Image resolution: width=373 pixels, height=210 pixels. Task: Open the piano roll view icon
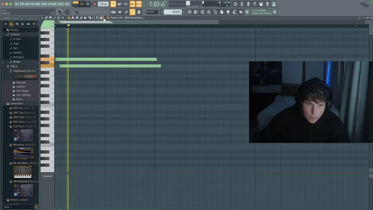pos(196,12)
